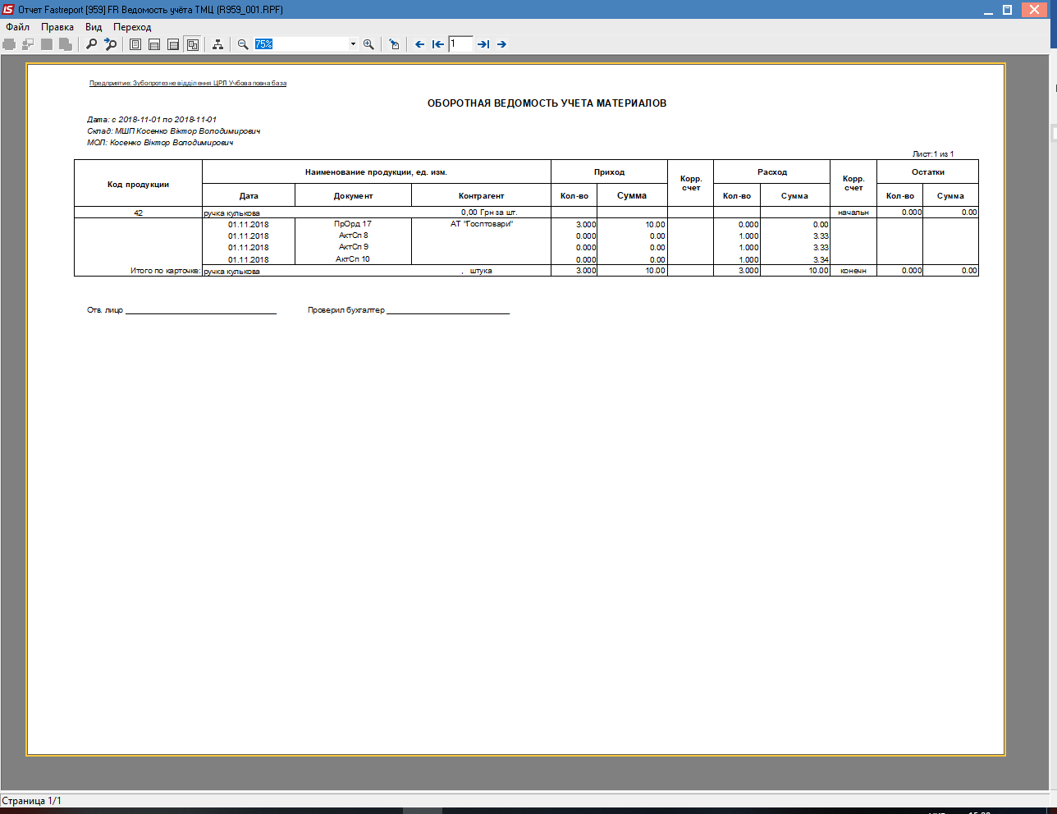
Task: Click the Проверил бухгалтер signature line
Action: [409, 310]
